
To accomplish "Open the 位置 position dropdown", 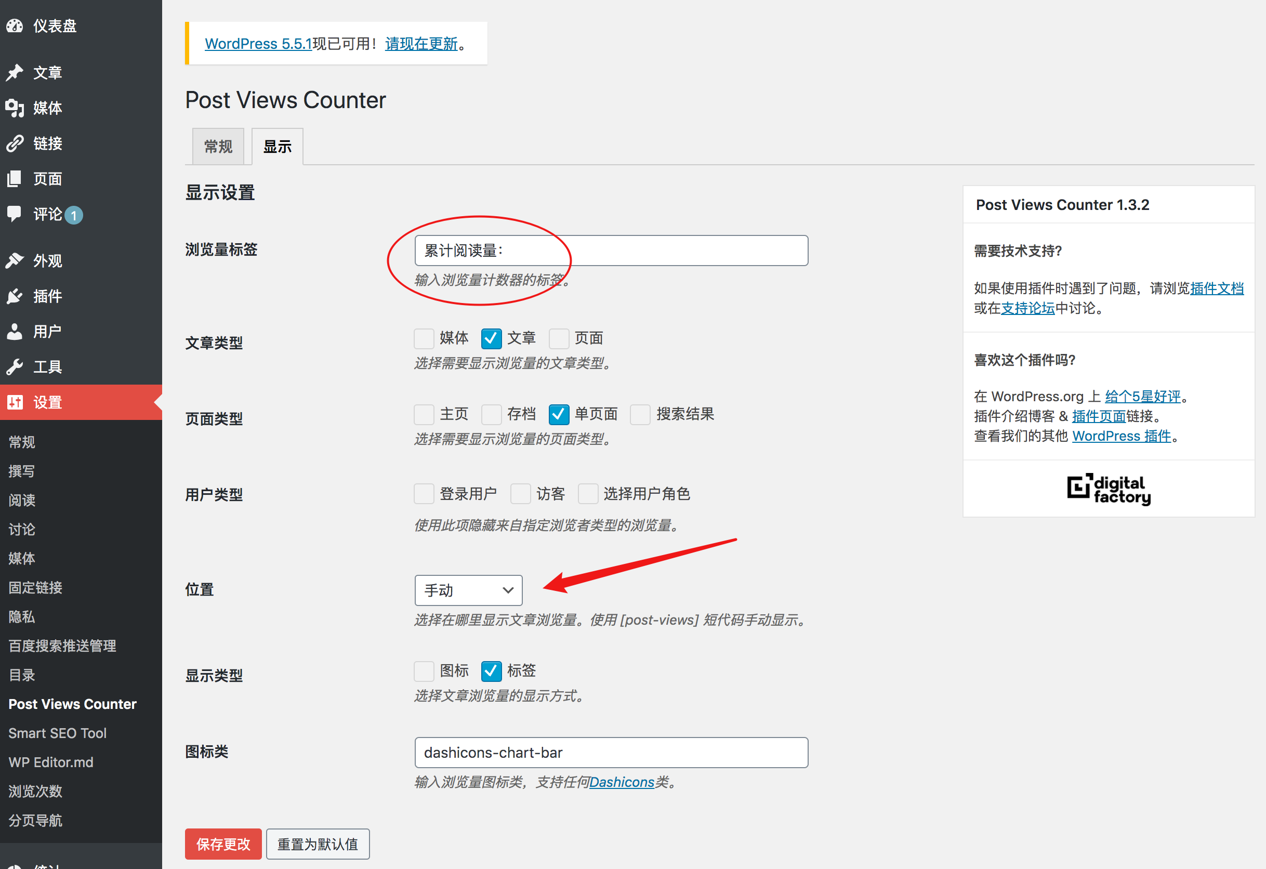I will [468, 590].
